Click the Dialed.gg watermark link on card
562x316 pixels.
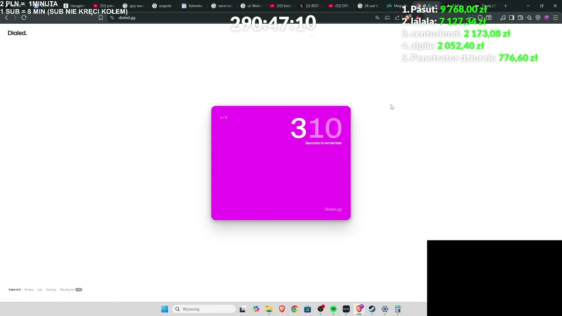point(333,209)
